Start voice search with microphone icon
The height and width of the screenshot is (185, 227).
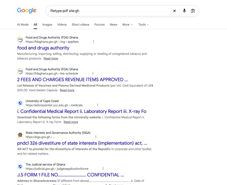click(x=184, y=11)
